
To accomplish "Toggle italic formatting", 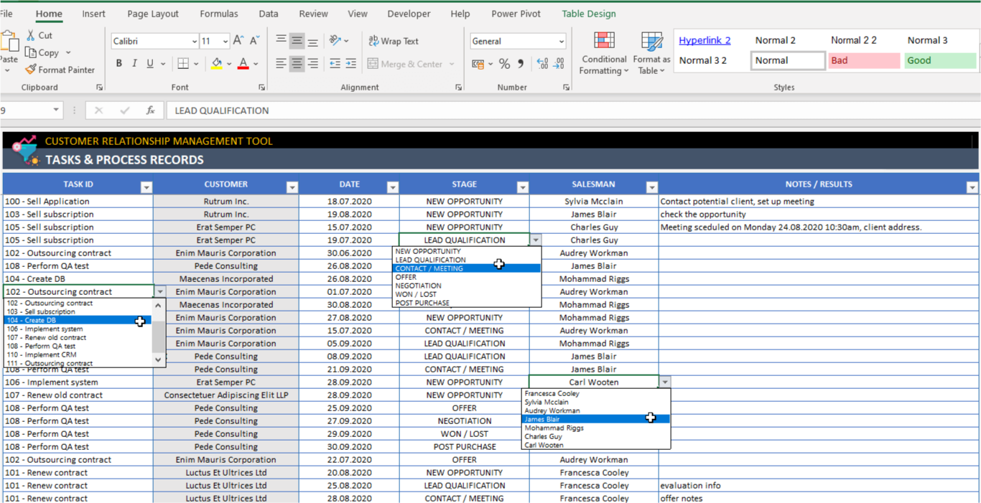I will pyautogui.click(x=134, y=63).
